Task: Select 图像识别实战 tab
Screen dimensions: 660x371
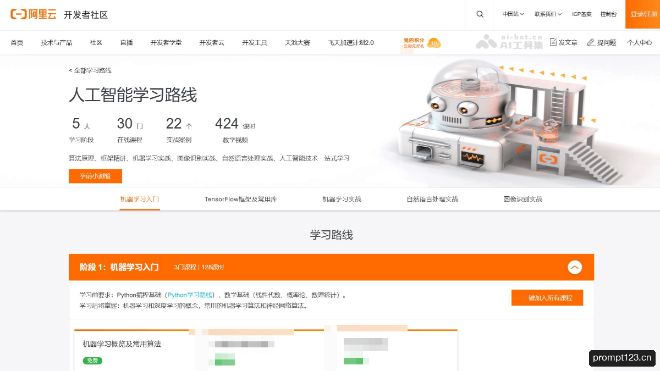Action: tap(522, 199)
